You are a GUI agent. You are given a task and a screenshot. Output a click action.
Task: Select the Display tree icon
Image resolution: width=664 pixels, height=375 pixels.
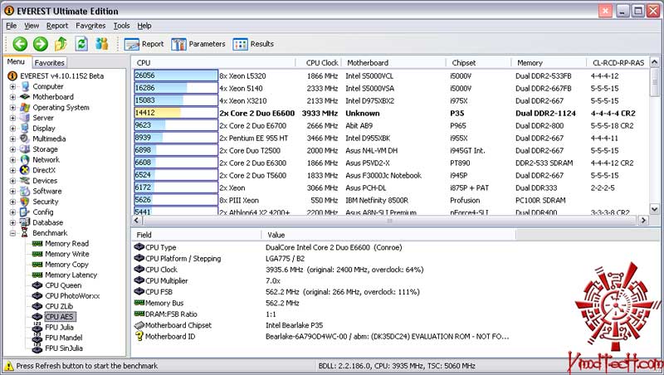click(25, 129)
